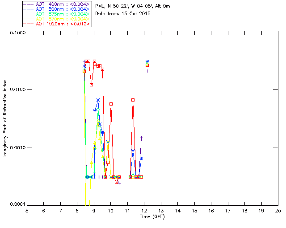The height and width of the screenshot is (228, 286).
Task: Click the station title 'PML, N 50 22', W 04 08', Alt 0m'
Action: pyautogui.click(x=133, y=6)
